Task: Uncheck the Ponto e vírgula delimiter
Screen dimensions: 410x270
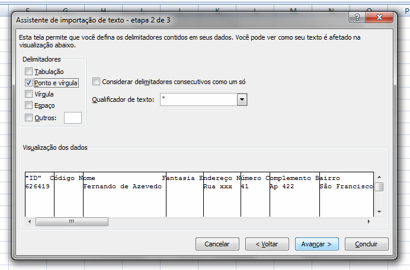Action: click(29, 83)
